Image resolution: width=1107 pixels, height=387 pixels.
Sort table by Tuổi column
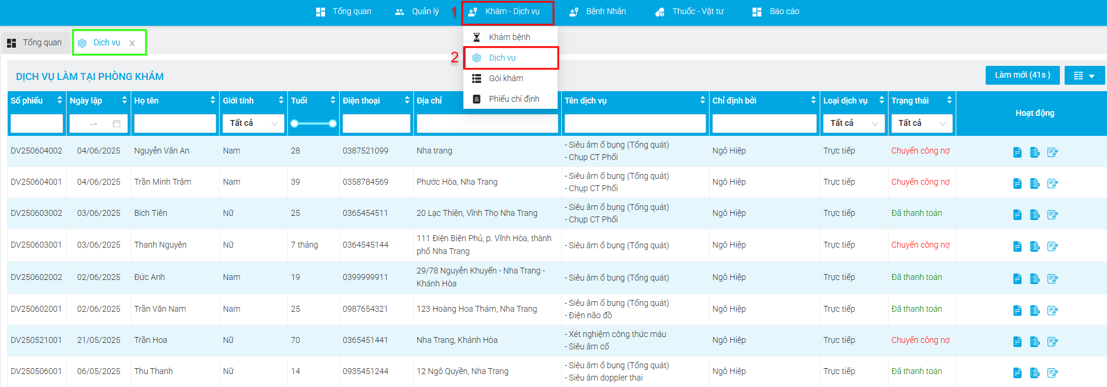point(333,101)
